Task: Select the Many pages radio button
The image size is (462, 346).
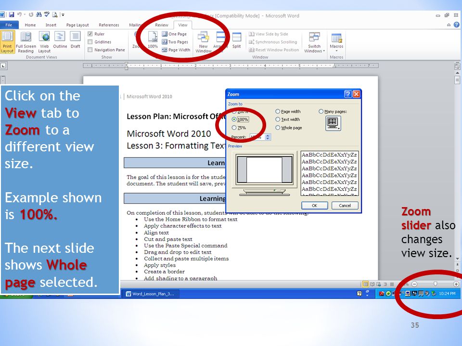Action: tap(321, 111)
